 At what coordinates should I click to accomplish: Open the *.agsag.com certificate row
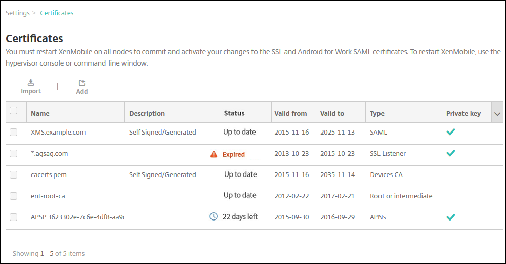pyautogui.click(x=49, y=153)
